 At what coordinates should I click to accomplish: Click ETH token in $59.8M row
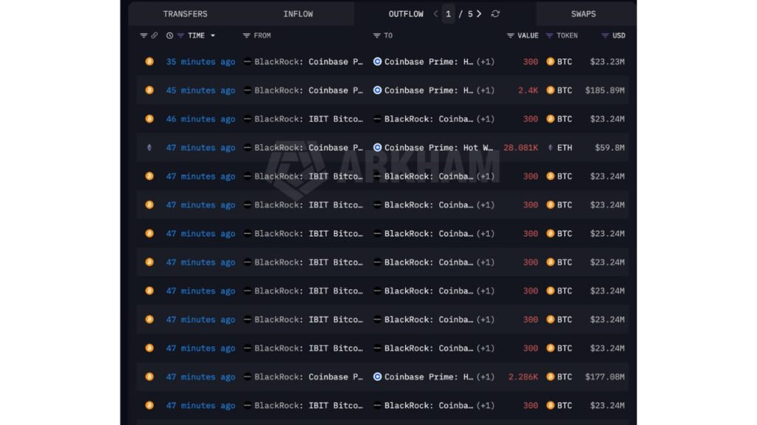click(564, 148)
